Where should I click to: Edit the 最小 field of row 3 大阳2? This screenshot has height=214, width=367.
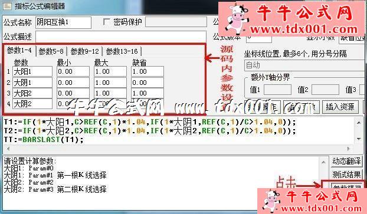click(x=73, y=93)
